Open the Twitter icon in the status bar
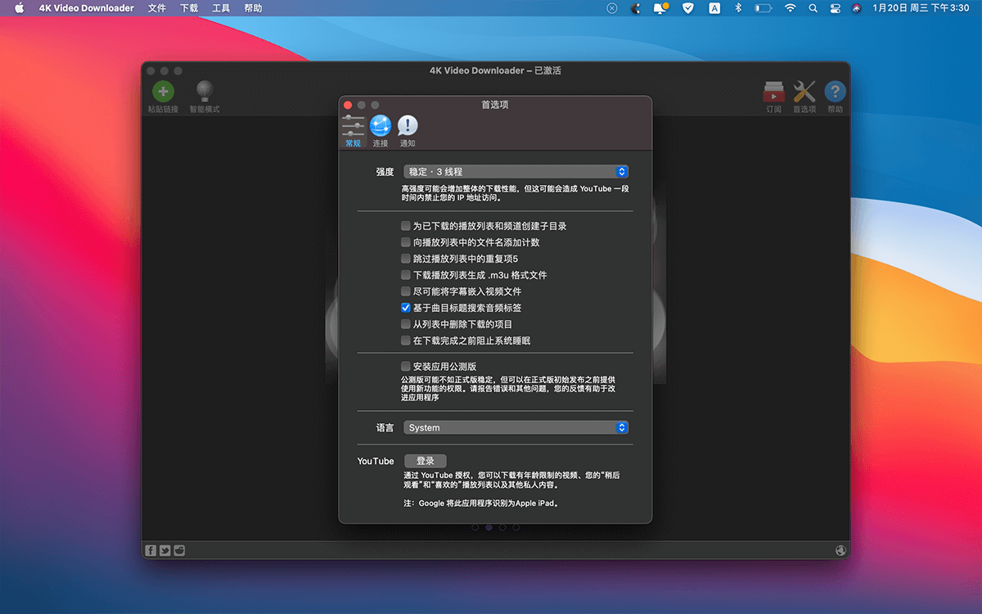This screenshot has height=614, width=982. 164,550
